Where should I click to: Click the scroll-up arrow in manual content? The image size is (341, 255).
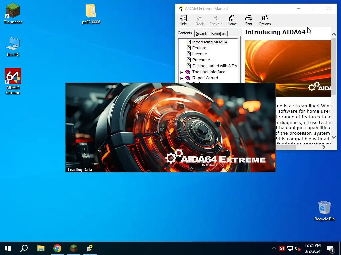click(334, 34)
